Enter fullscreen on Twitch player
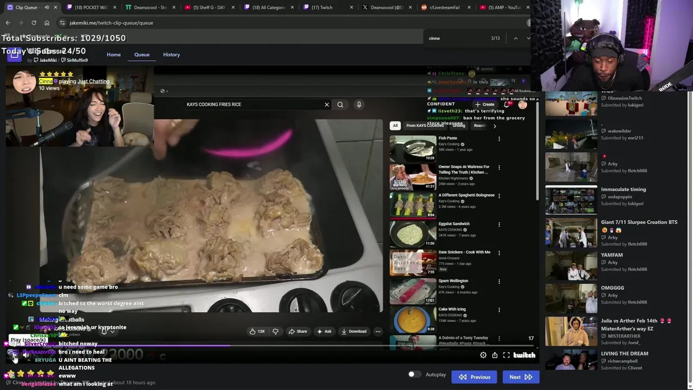 pyautogui.click(x=506, y=355)
